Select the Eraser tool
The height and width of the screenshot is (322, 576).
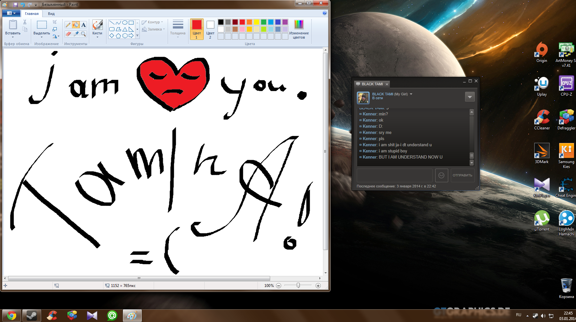68,34
